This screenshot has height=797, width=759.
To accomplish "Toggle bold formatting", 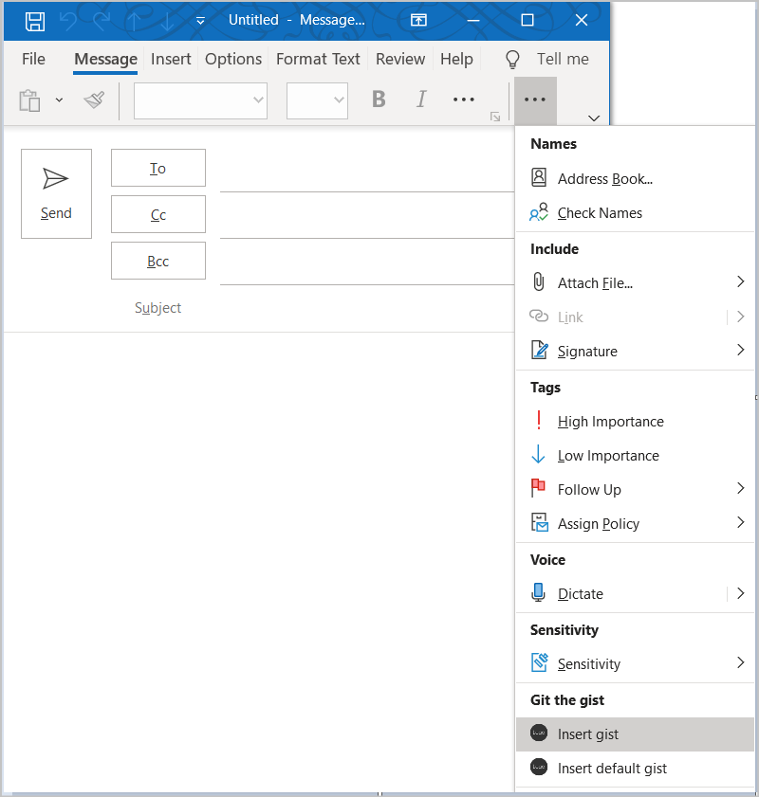I will pyautogui.click(x=379, y=99).
